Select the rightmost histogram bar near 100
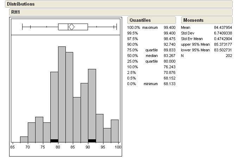The height and width of the screenshot is (159, 234). pos(115,131)
